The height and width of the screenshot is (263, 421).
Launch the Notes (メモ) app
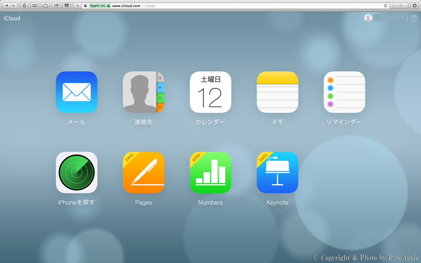coord(277,92)
